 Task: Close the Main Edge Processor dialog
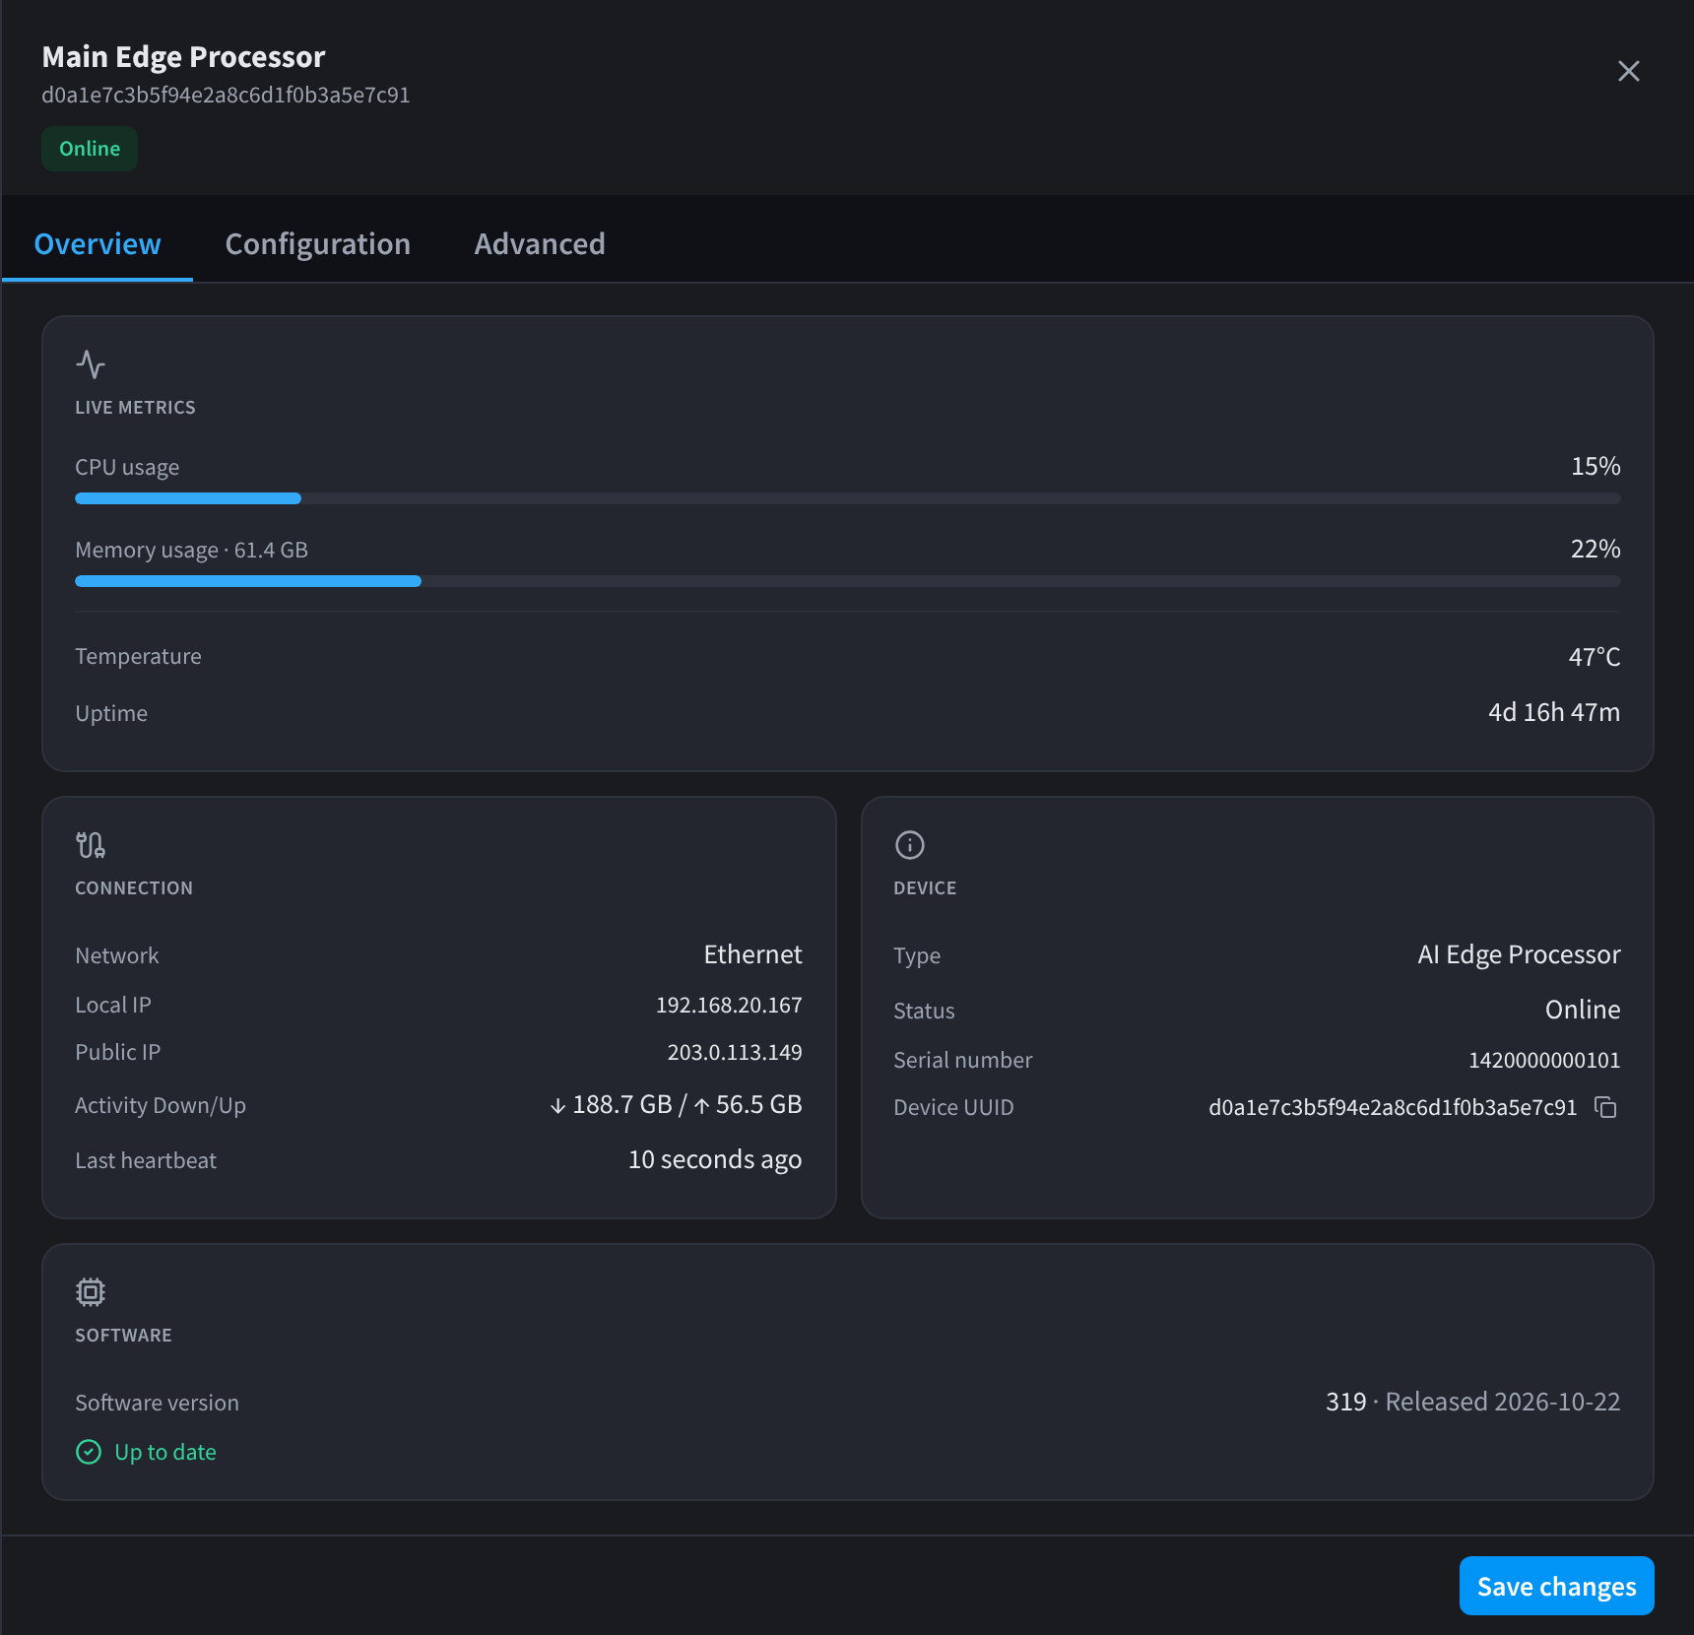point(1628,71)
